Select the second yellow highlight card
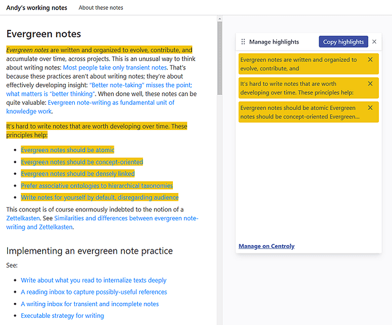The height and width of the screenshot is (325, 392). point(309,88)
